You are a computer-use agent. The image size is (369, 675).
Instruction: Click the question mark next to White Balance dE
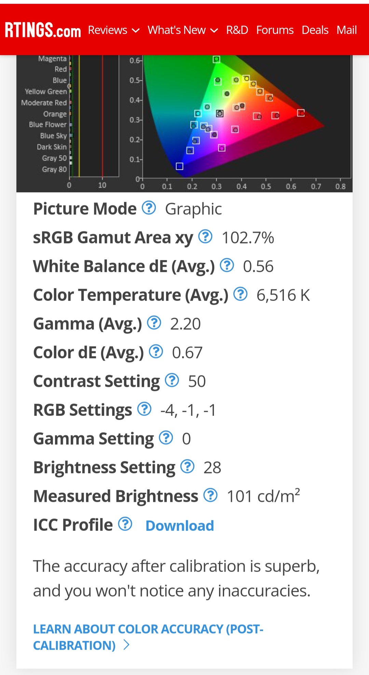227,265
